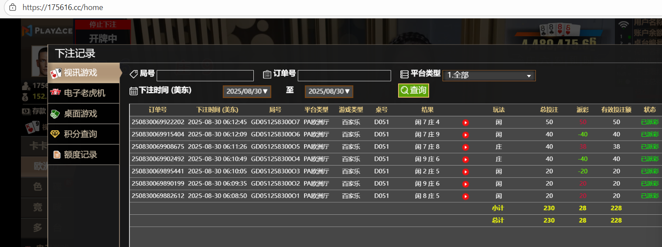This screenshot has width=662, height=247.
Task: Click into the 局号 input field
Action: [x=205, y=76]
